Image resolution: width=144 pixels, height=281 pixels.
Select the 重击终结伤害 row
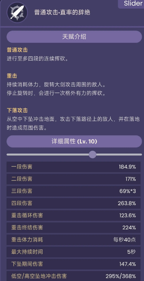point(73,228)
